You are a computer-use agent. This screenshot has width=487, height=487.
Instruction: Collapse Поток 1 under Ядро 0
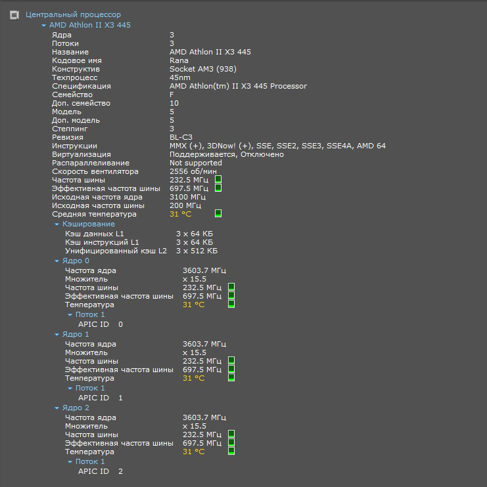(70, 315)
